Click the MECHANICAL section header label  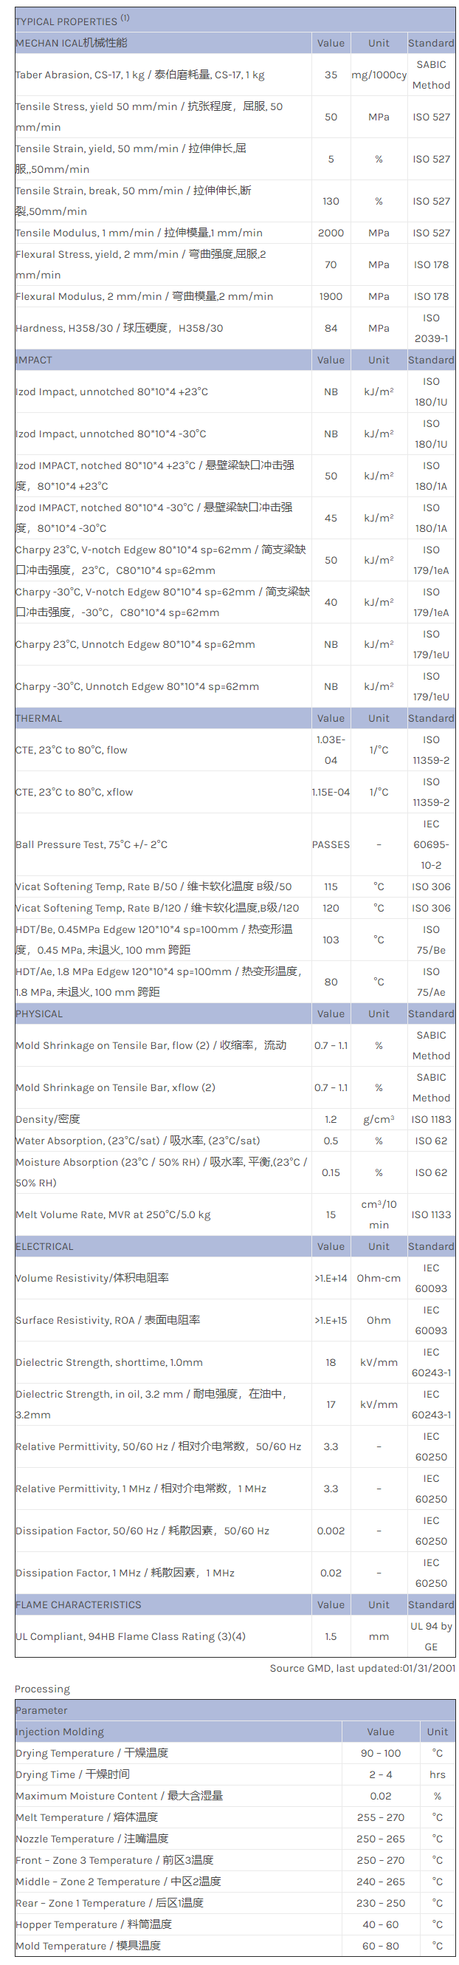[72, 43]
